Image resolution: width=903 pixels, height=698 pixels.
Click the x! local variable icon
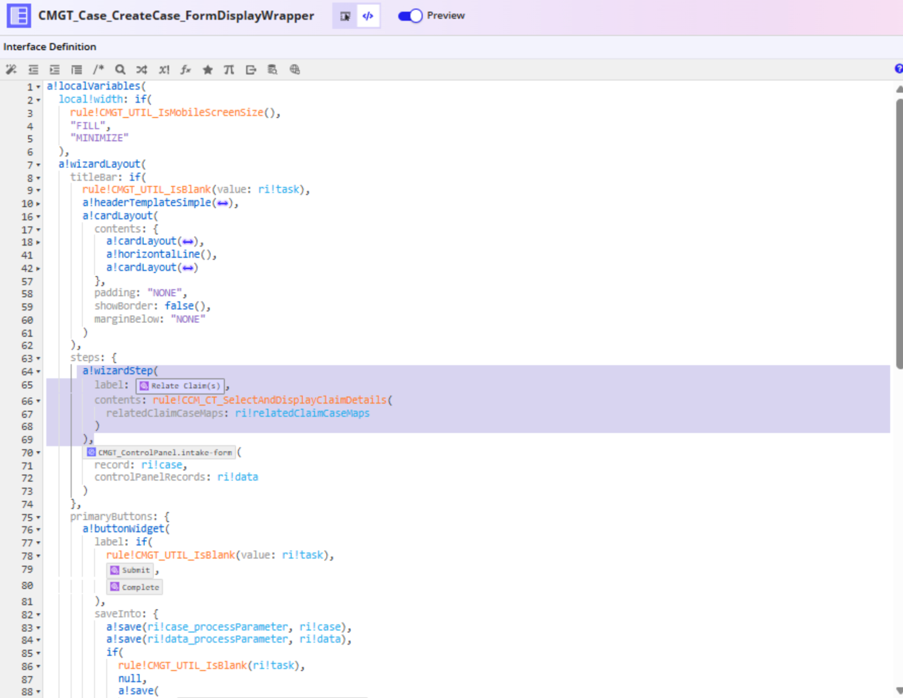pos(164,70)
